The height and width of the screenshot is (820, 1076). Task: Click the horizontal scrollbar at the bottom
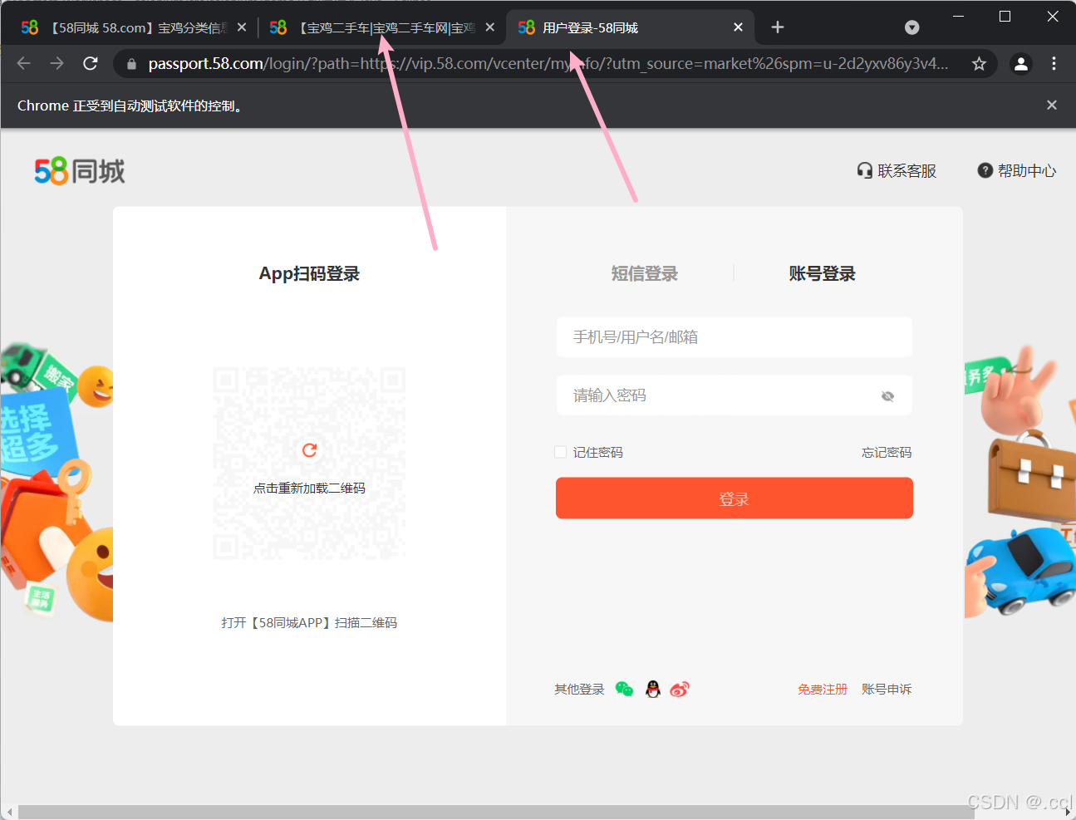tap(496, 812)
